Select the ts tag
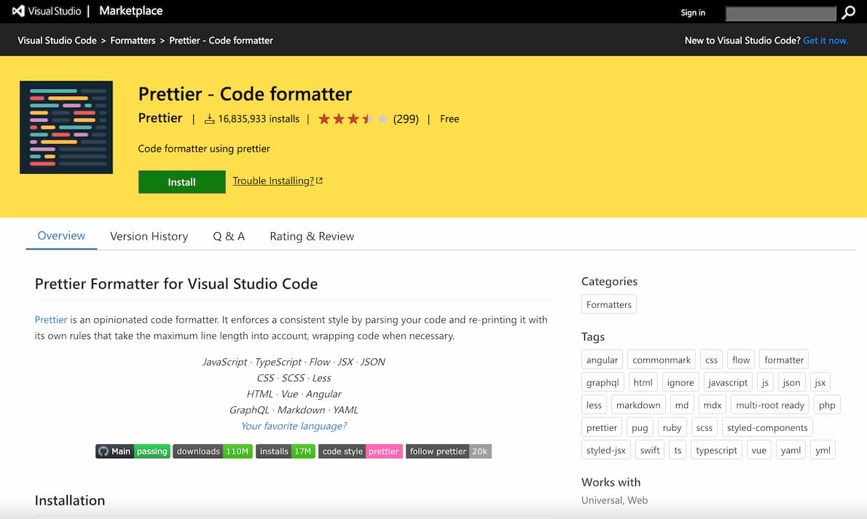The width and height of the screenshot is (867, 519). coord(678,451)
